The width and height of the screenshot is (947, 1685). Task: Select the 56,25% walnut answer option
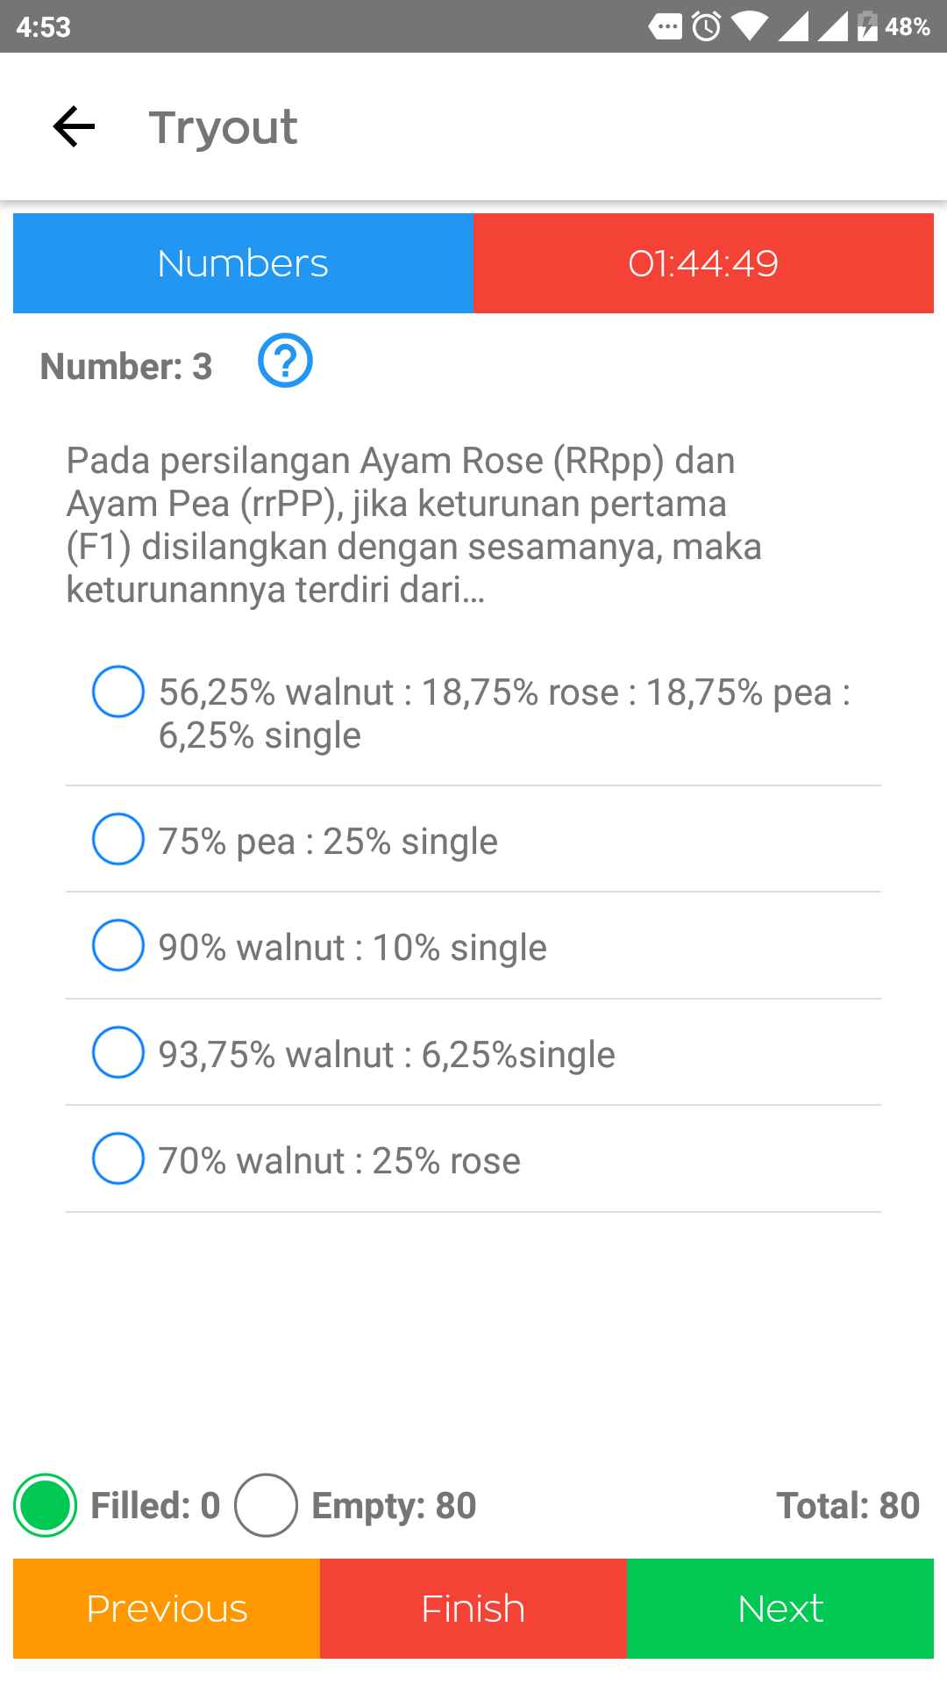click(x=118, y=692)
